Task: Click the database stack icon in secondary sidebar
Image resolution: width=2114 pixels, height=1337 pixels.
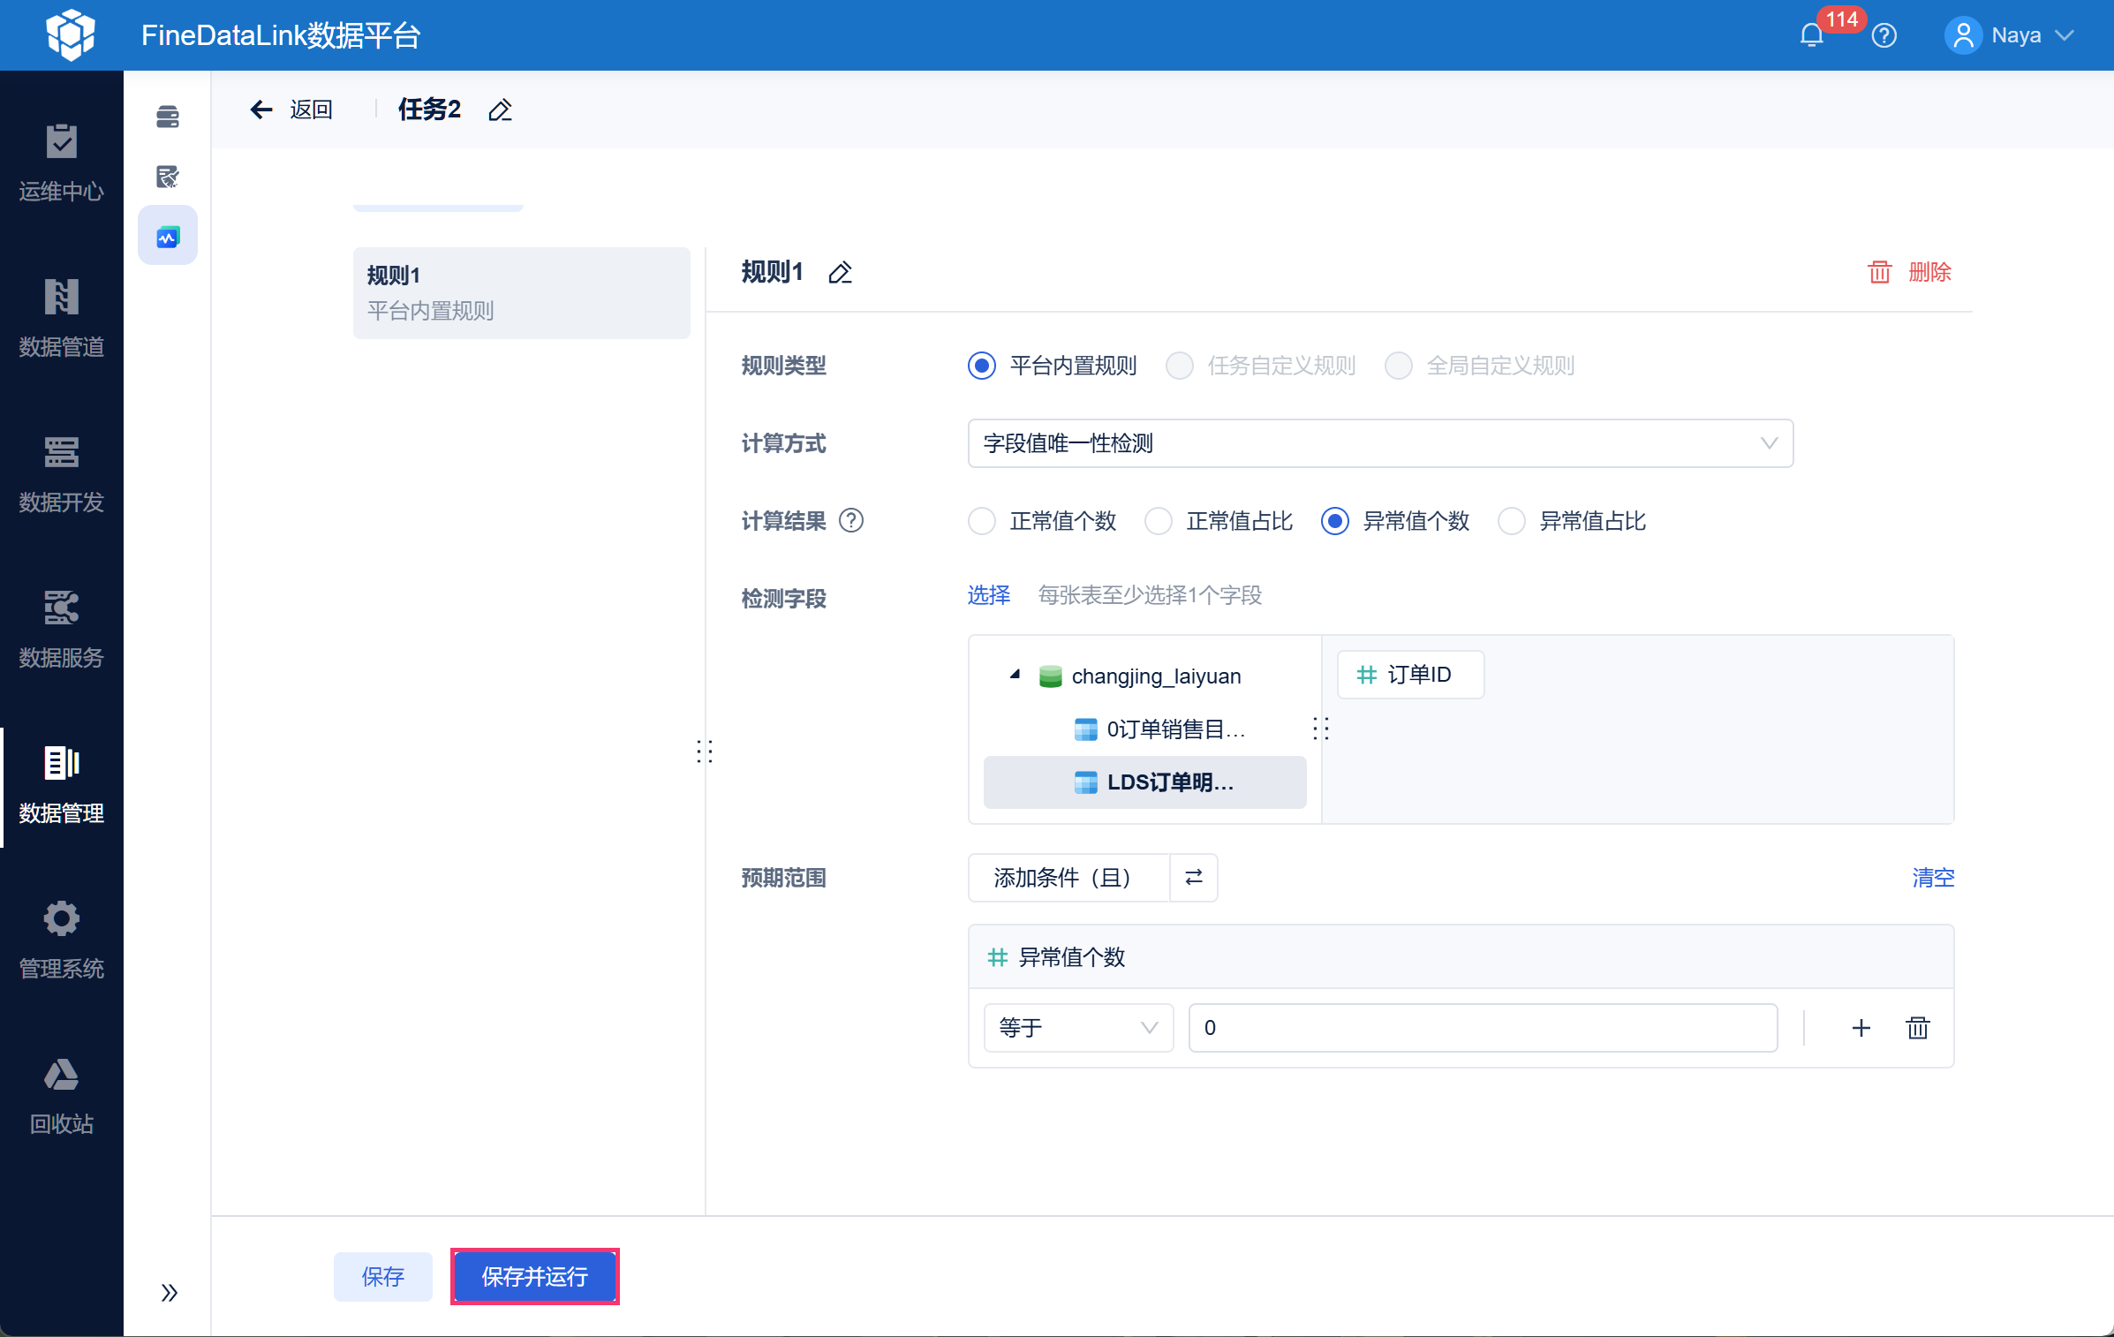Action: tap(168, 117)
